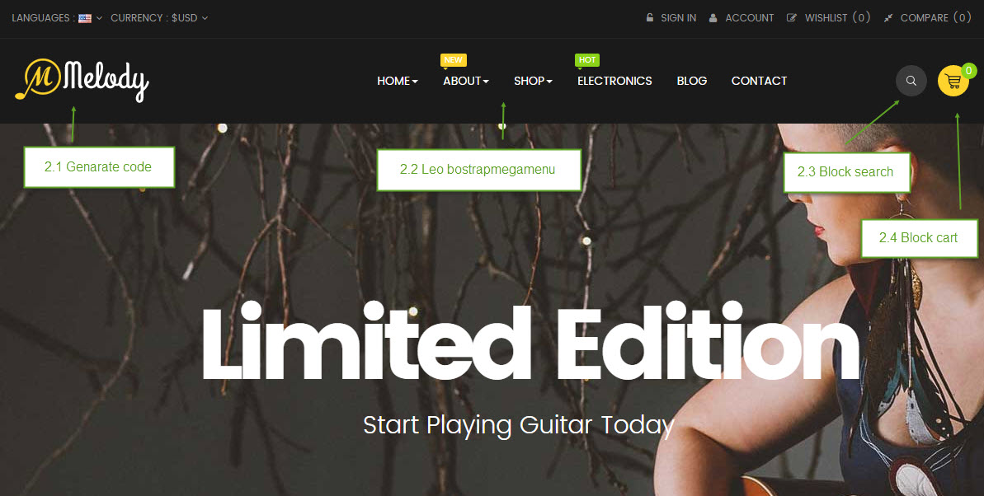This screenshot has width=984, height=496.
Task: Click the edit icon beside Wishlist
Action: (792, 18)
